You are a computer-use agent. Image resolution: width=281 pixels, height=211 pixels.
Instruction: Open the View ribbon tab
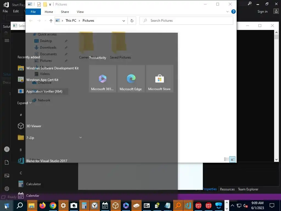pyautogui.click(x=80, y=12)
